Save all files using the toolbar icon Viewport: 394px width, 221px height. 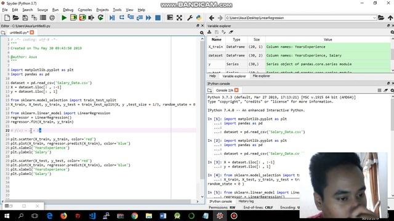point(34,18)
